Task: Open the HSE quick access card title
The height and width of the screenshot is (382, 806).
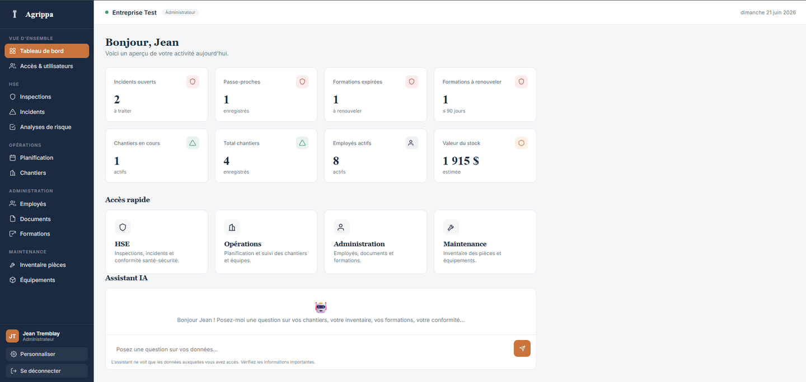Action: point(122,244)
